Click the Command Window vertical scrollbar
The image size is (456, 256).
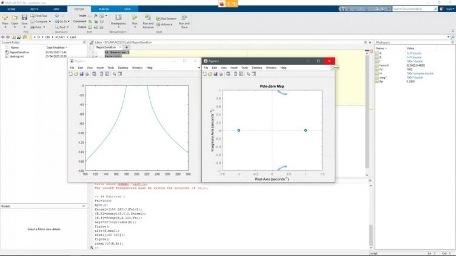coord(370,215)
